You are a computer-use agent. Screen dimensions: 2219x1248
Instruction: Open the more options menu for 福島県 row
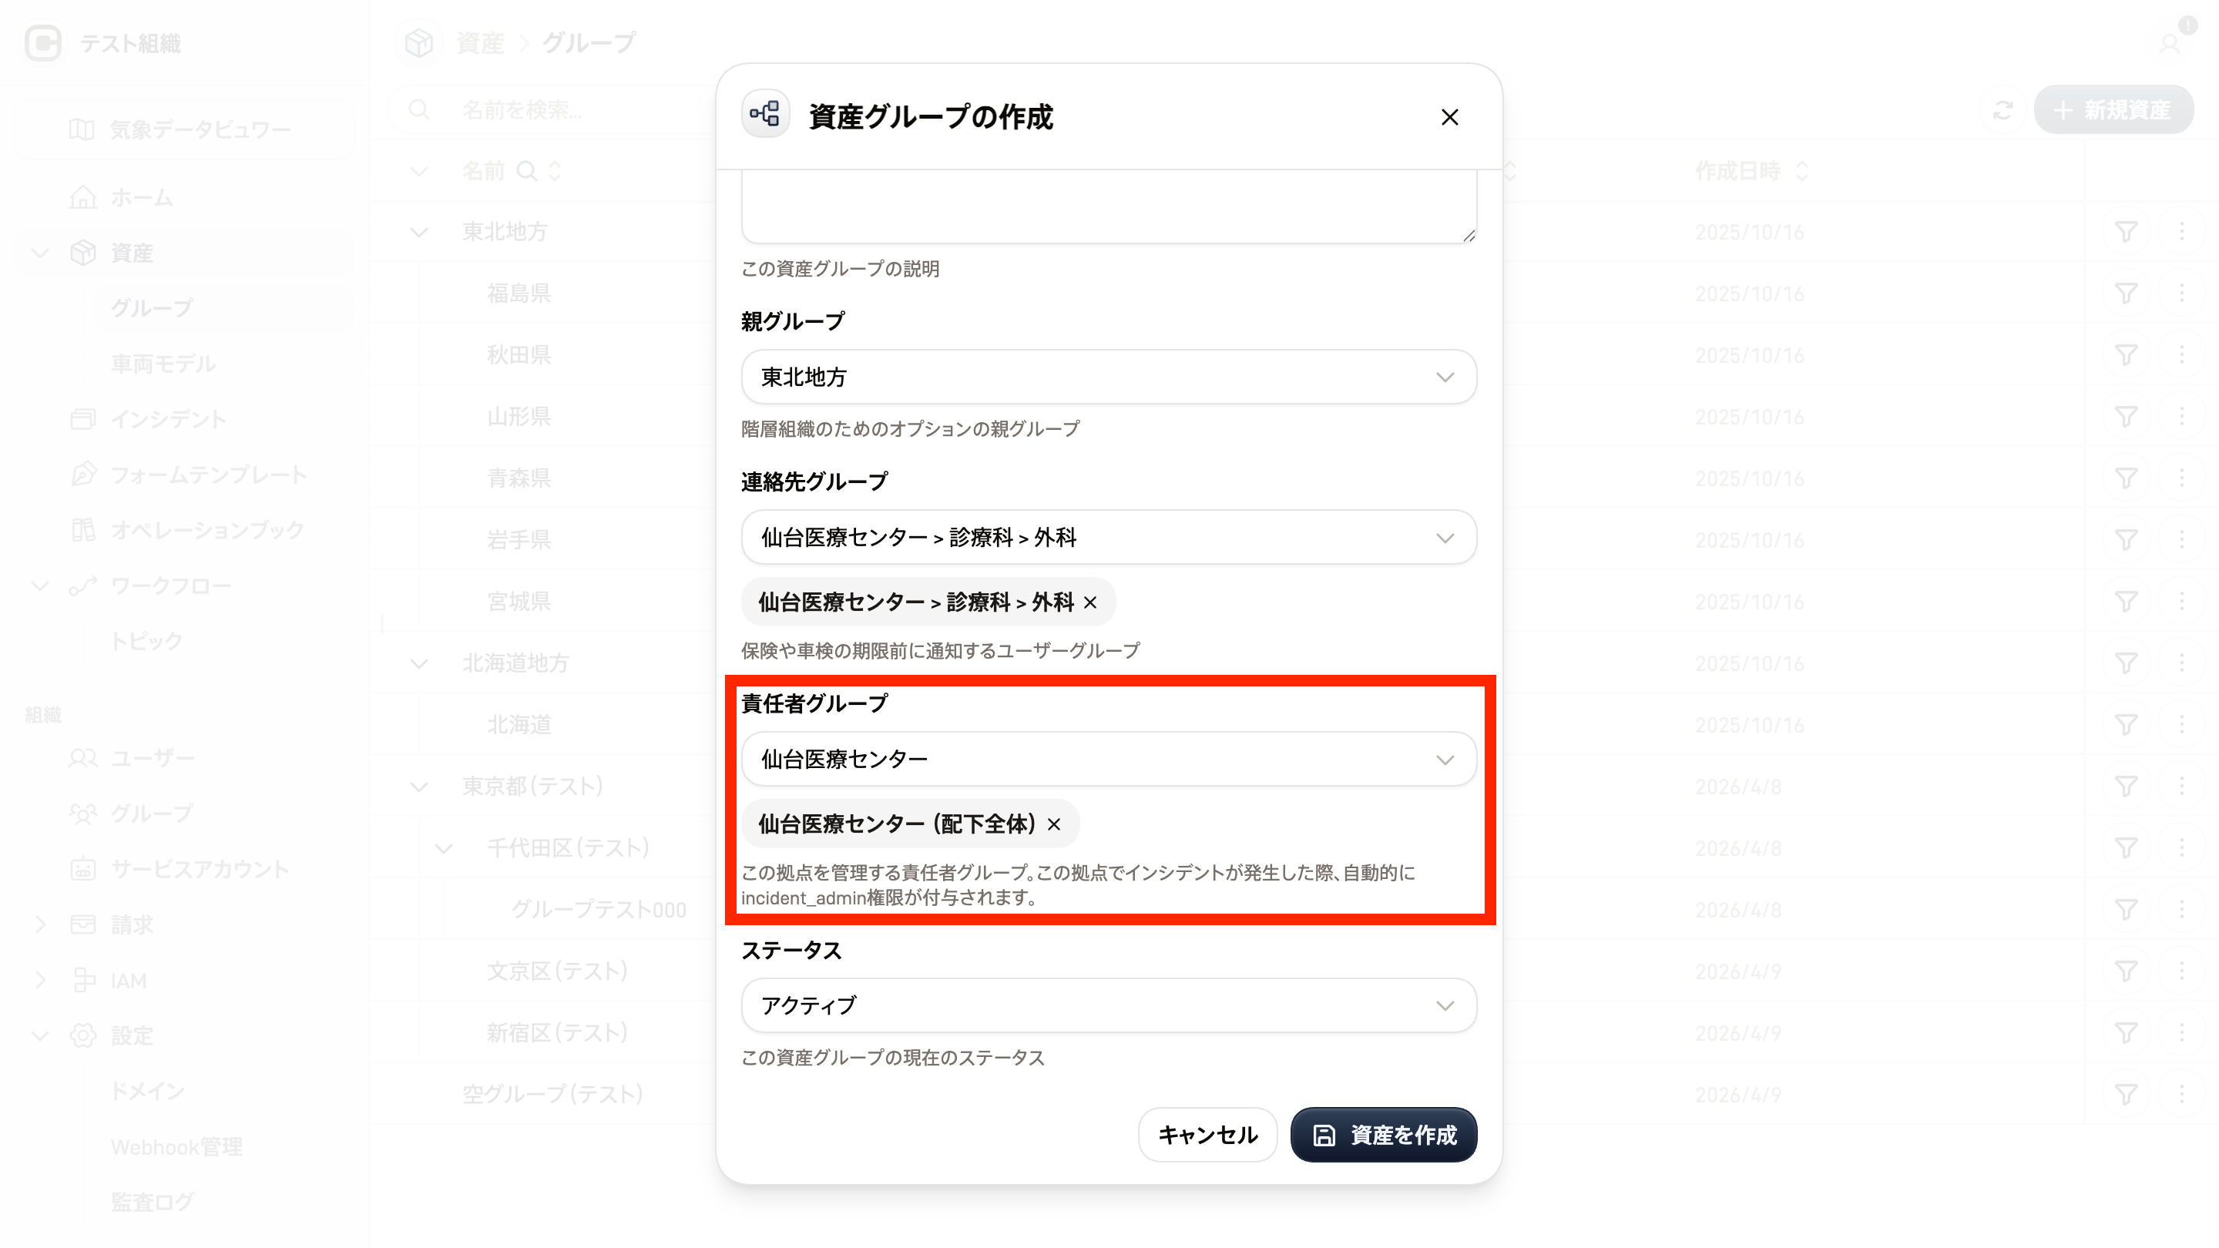(x=2181, y=294)
